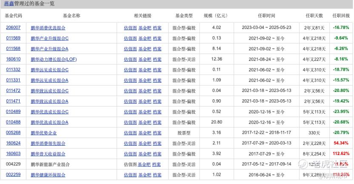Open fund code 005268 link
The image size is (354, 184).
(x=13, y=133)
